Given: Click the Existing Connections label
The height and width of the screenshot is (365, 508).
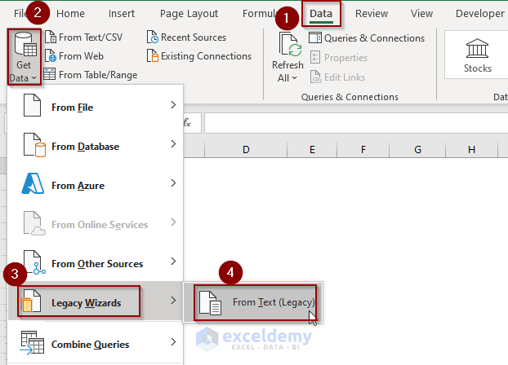Looking at the screenshot, I should [x=206, y=56].
